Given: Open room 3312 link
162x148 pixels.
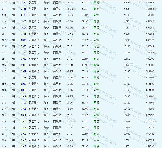Looking at the screenshot, I should [23, 103].
